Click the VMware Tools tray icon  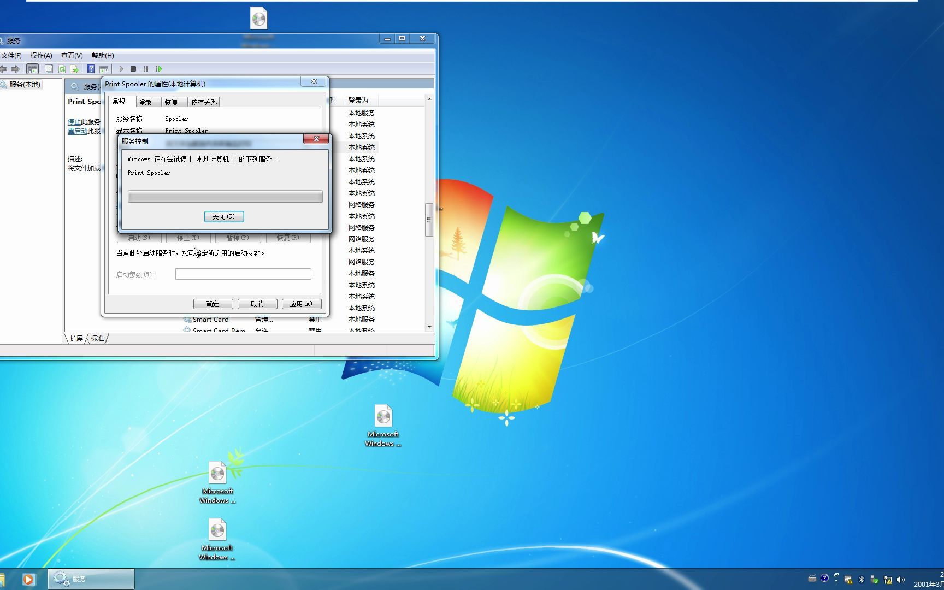[848, 580]
